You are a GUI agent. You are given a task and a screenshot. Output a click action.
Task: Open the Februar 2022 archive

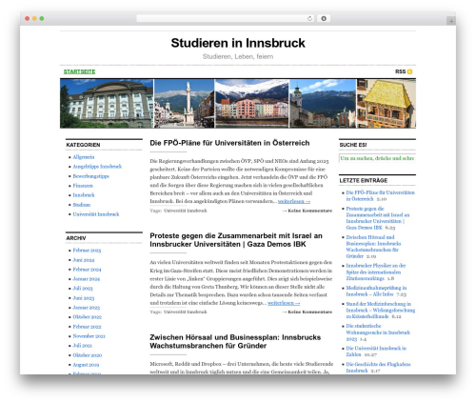pyautogui.click(x=87, y=327)
